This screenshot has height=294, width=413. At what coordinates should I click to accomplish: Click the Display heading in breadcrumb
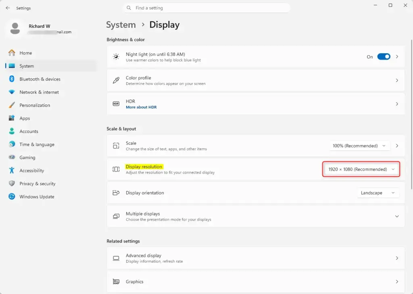pos(165,25)
